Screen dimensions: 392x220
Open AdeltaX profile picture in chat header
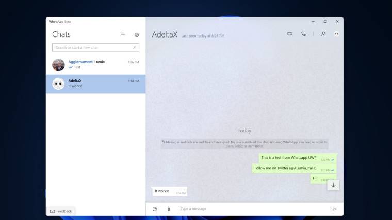tap(336, 34)
